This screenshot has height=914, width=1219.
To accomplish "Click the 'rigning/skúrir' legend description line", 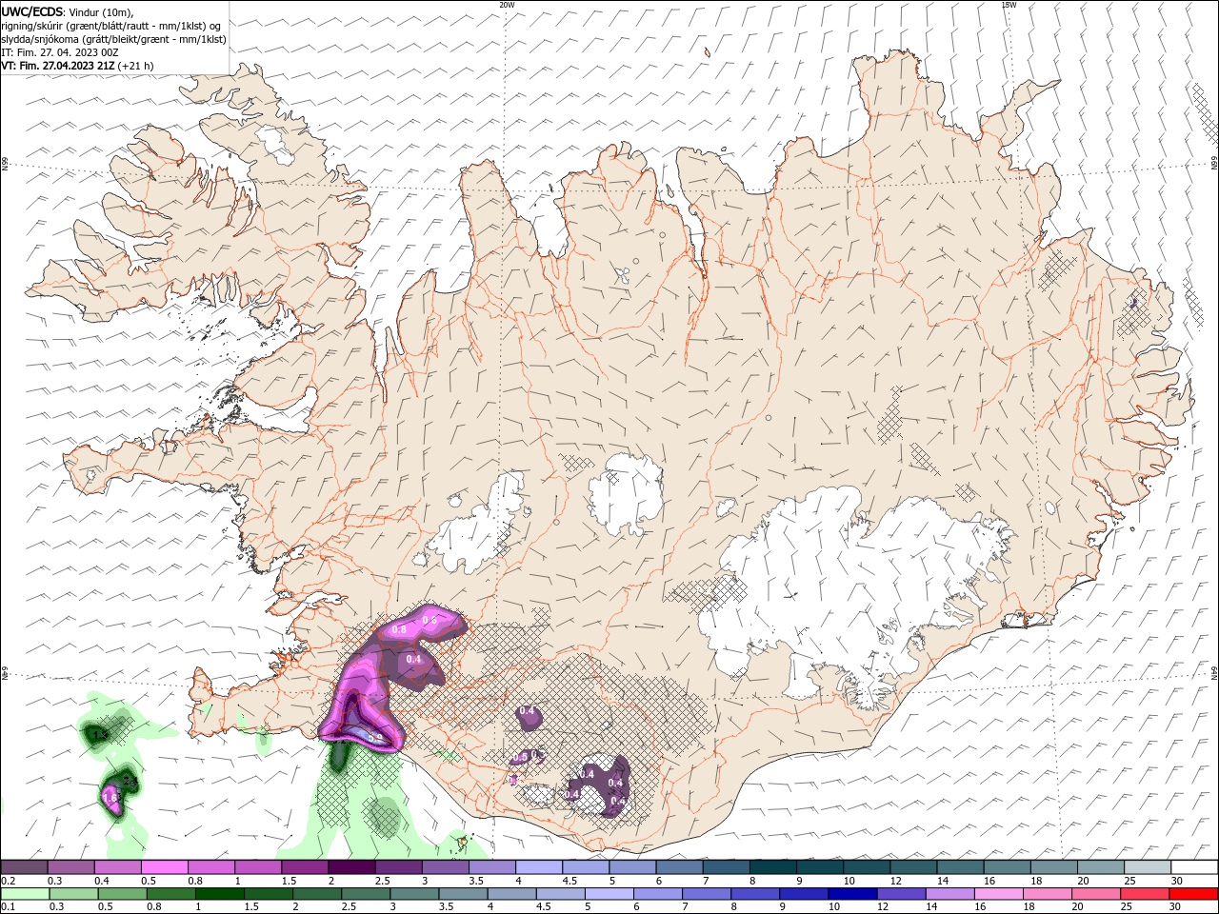I will pos(111,25).
